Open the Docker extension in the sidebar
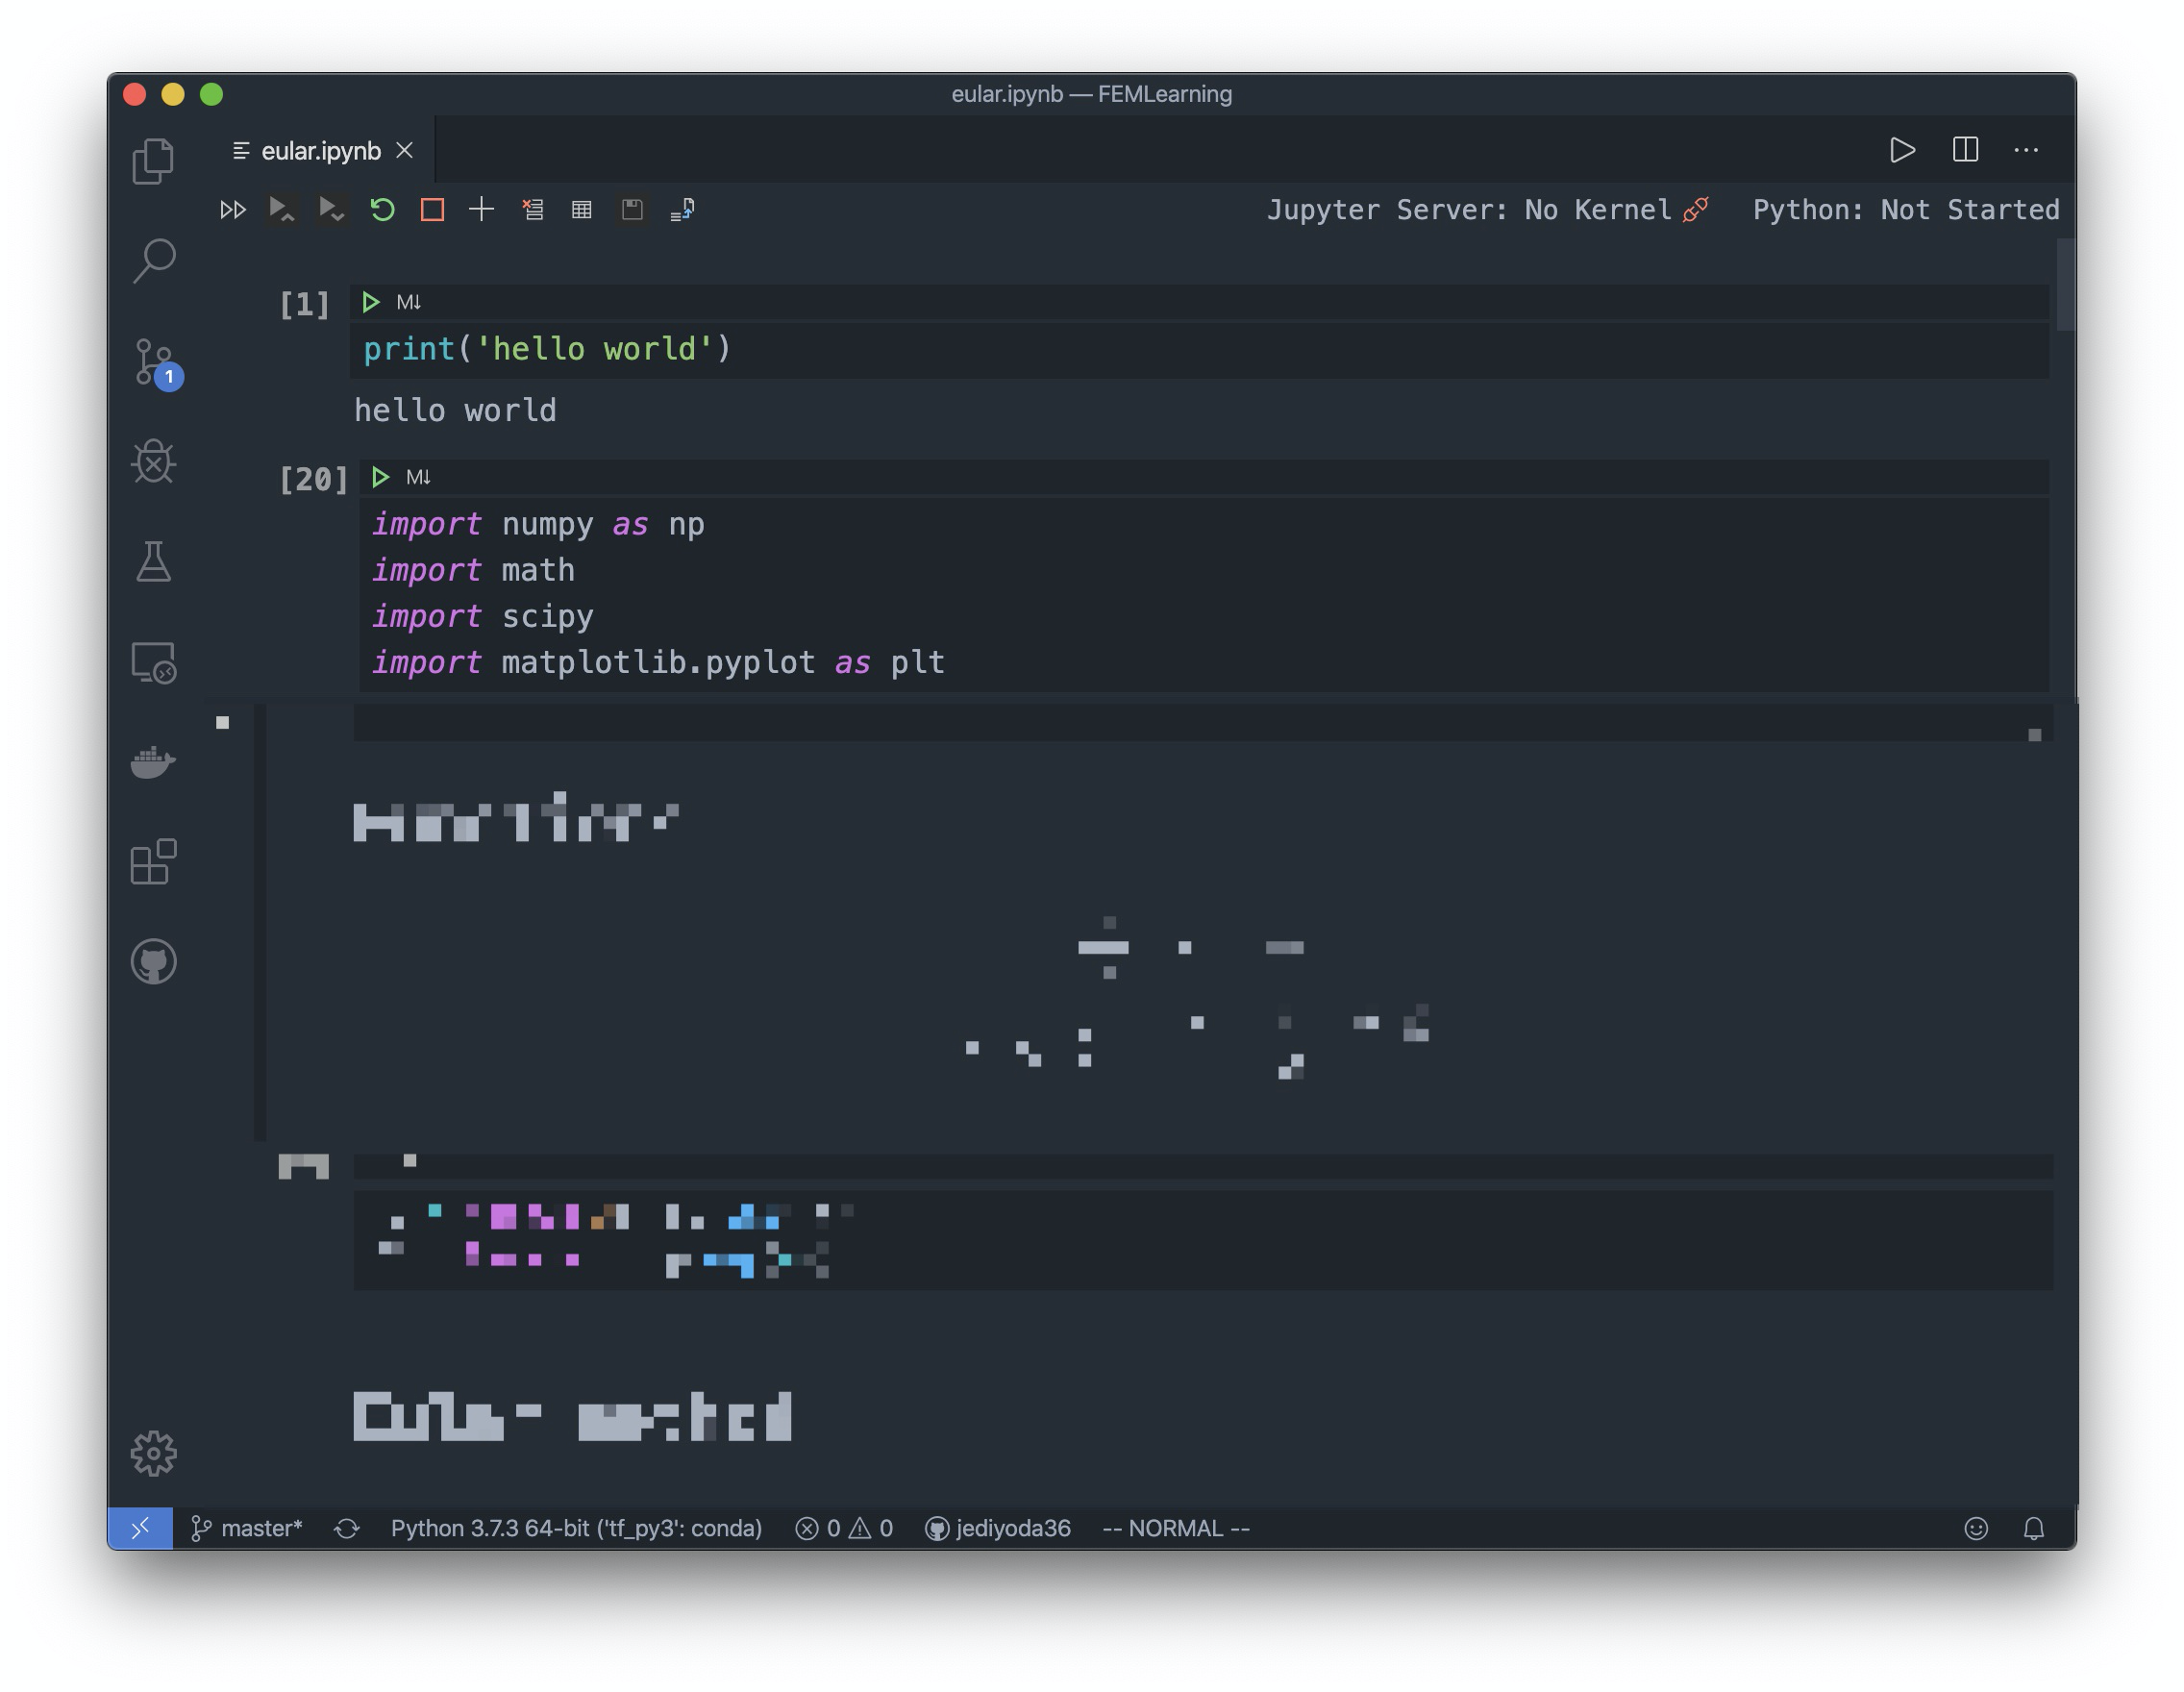 [x=155, y=762]
